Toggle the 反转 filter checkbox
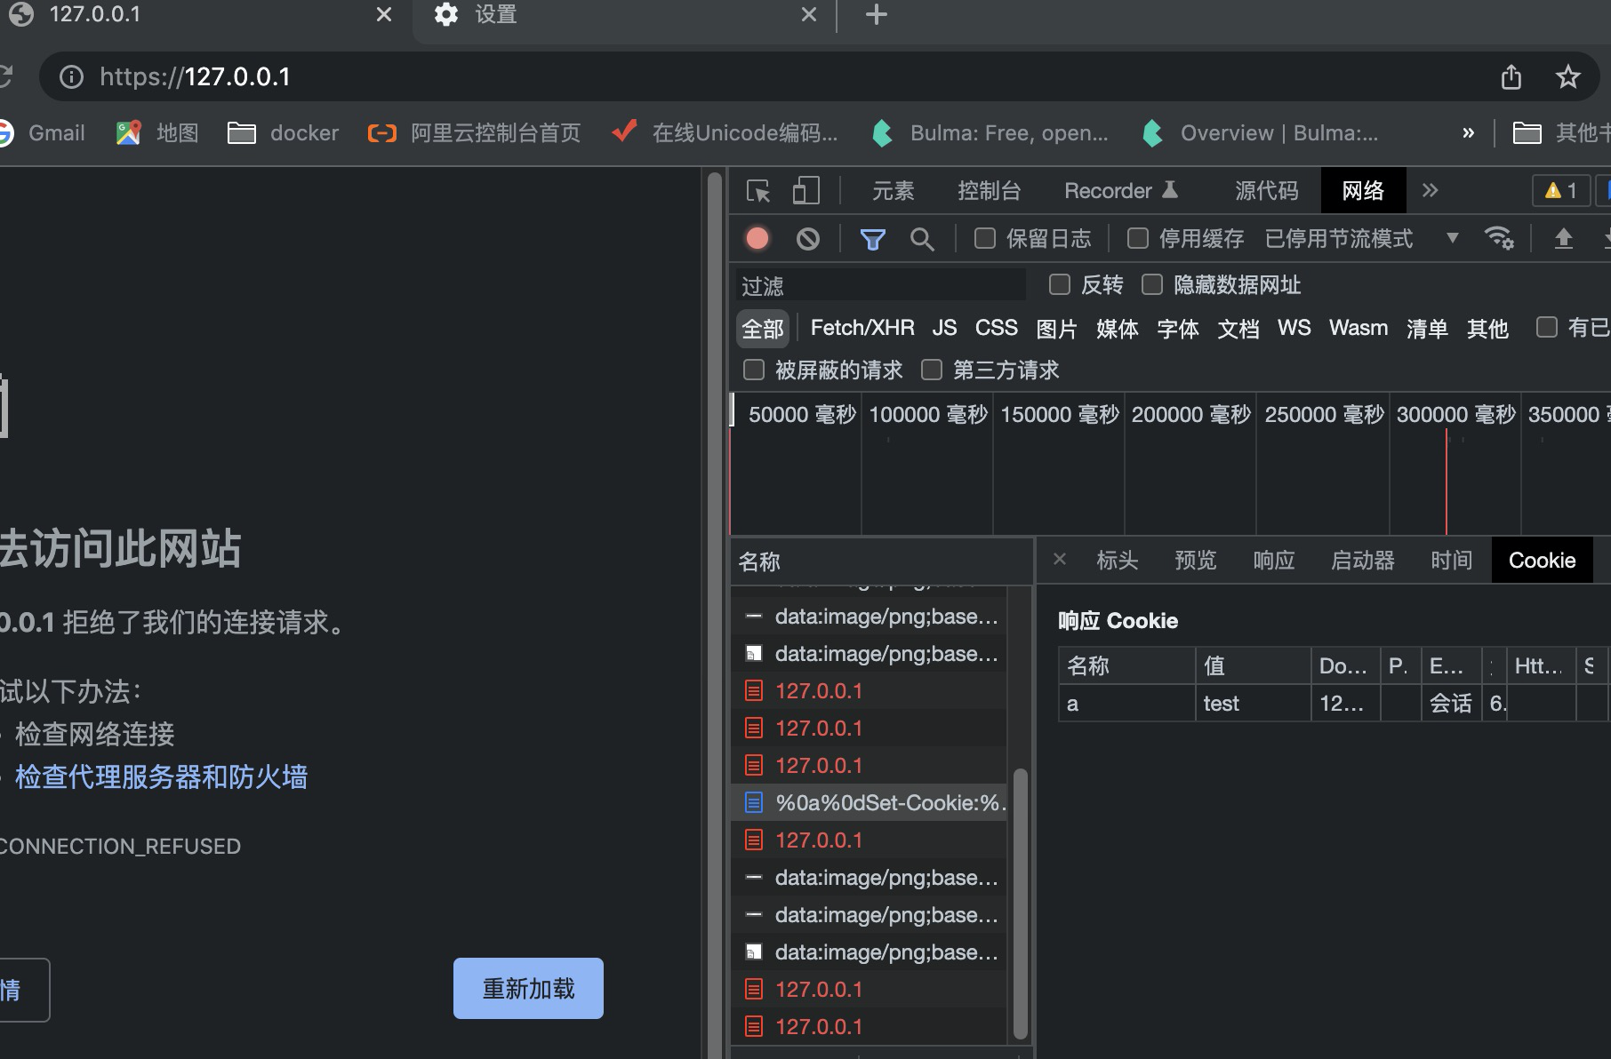Image resolution: width=1611 pixels, height=1059 pixels. 1059,284
